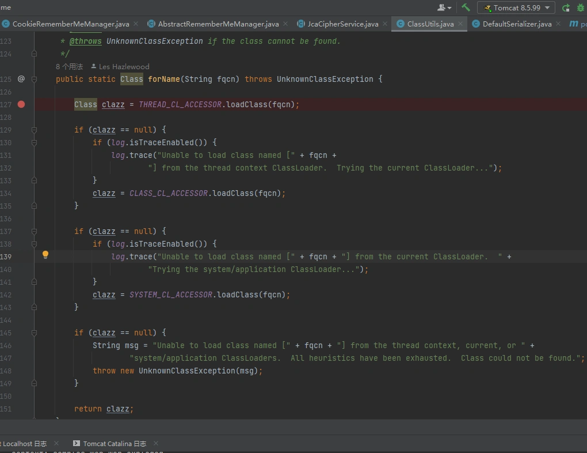Collapse the if block at line 129
Viewport: 587px width, 453px height.
pyautogui.click(x=35, y=130)
